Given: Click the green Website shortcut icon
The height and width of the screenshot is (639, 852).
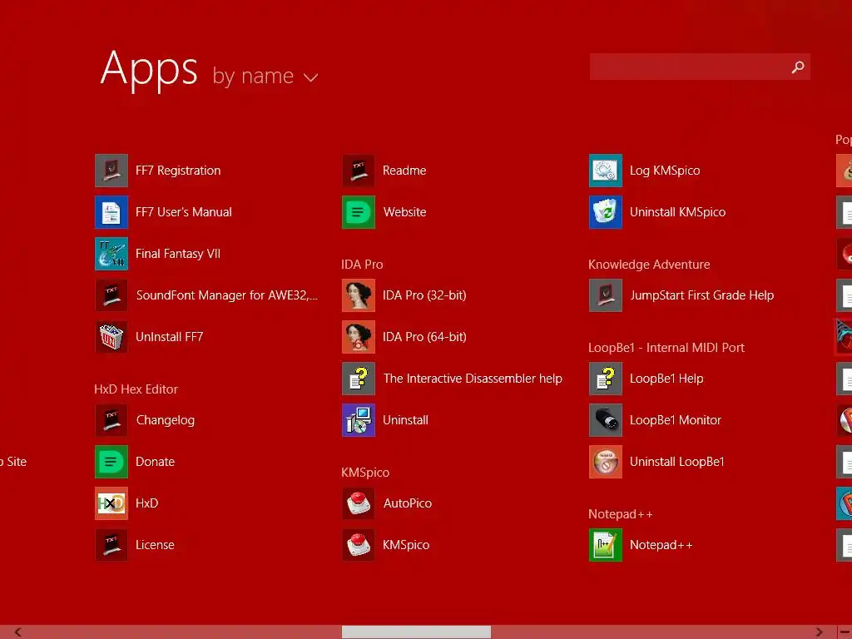Looking at the screenshot, I should coord(359,212).
